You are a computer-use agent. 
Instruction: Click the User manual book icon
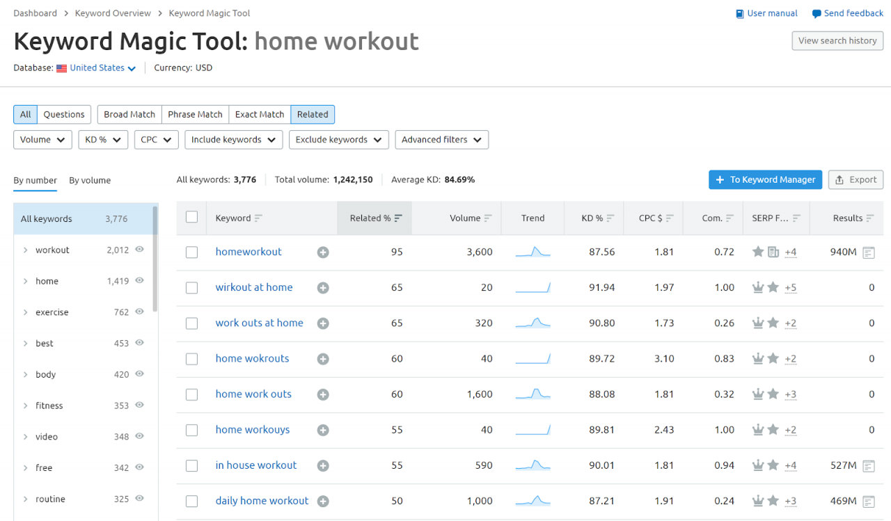[x=740, y=14]
